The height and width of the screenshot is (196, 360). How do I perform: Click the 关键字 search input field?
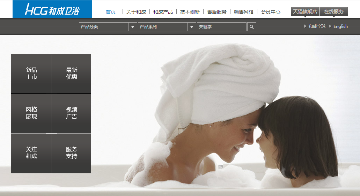tap(221, 27)
